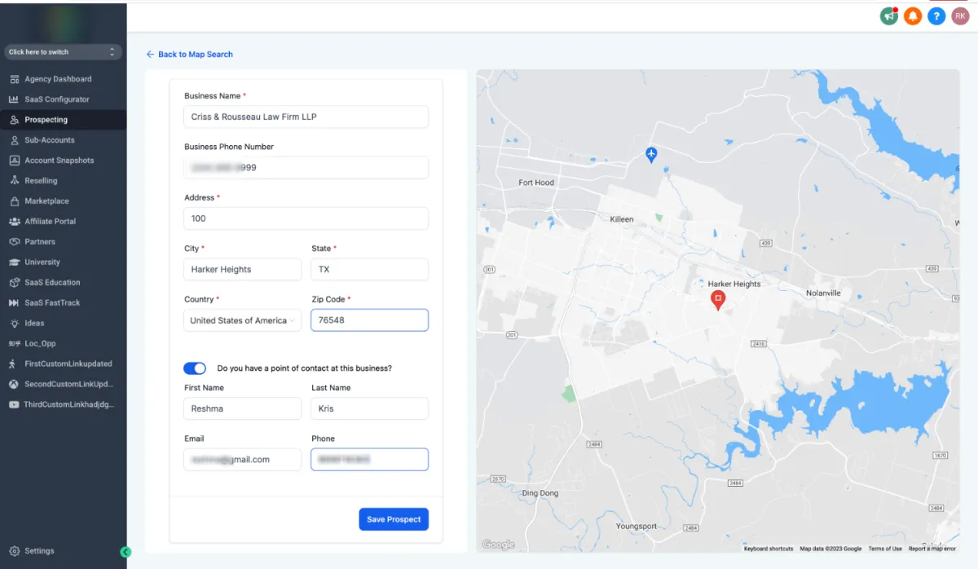Click the Affiliate Portal people icon
This screenshot has width=978, height=569.
(14, 222)
